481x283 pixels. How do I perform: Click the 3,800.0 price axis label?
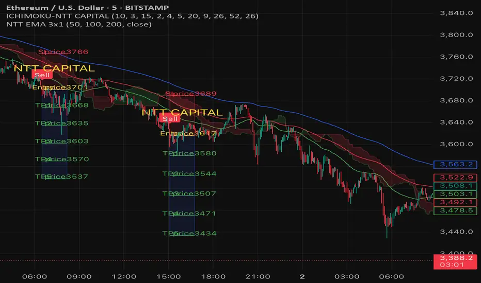click(456, 35)
